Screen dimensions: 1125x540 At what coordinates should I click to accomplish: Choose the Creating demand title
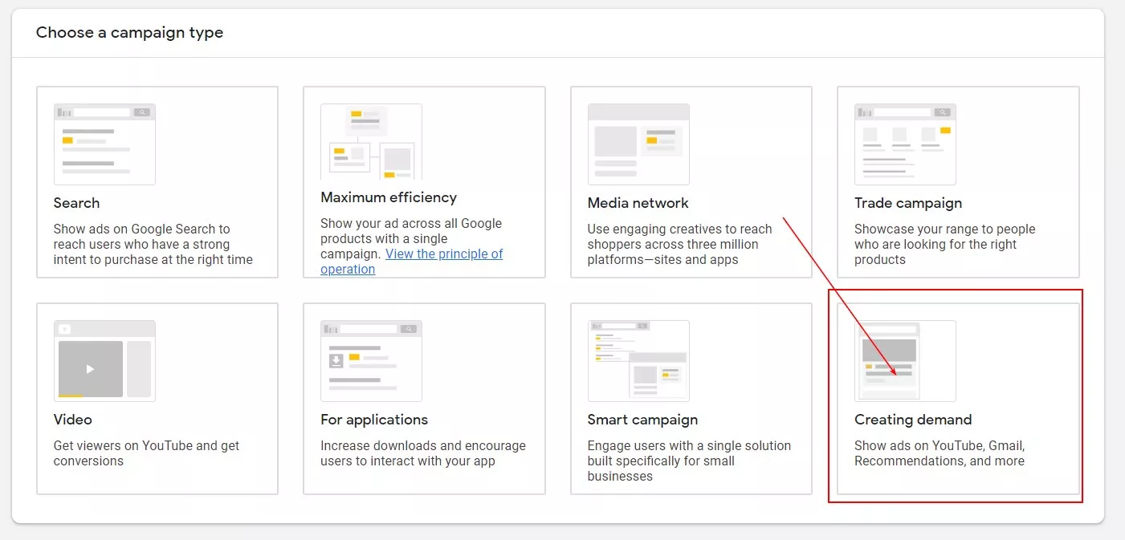click(x=913, y=420)
